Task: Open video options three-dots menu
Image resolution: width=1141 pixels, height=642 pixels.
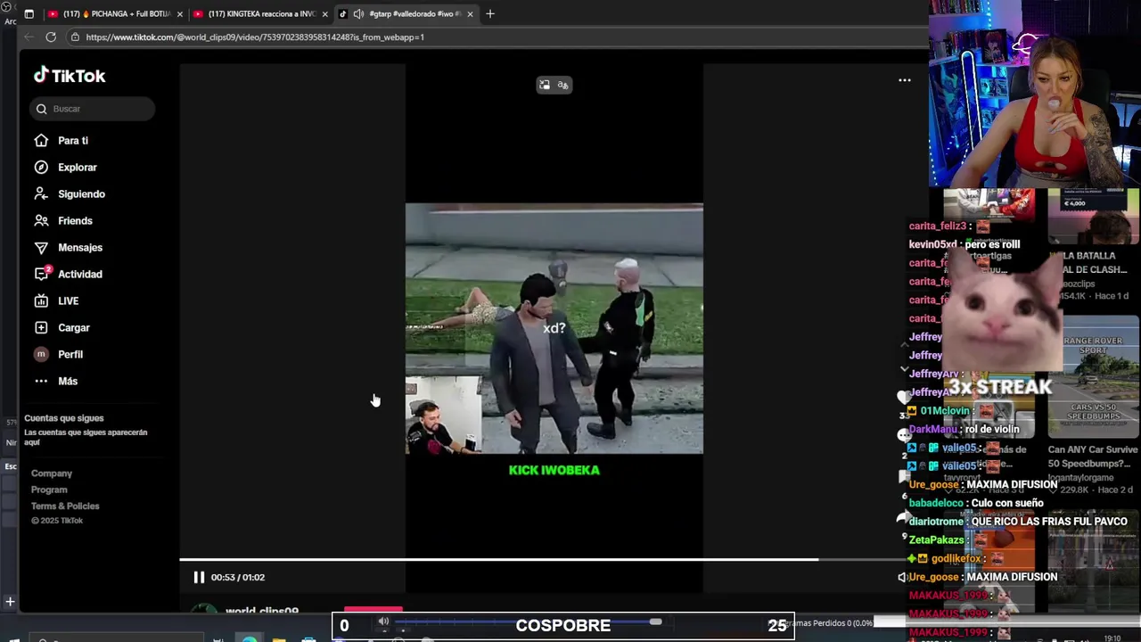Action: [905, 80]
